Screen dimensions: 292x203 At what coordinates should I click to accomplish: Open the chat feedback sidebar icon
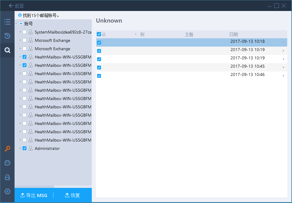[7, 163]
